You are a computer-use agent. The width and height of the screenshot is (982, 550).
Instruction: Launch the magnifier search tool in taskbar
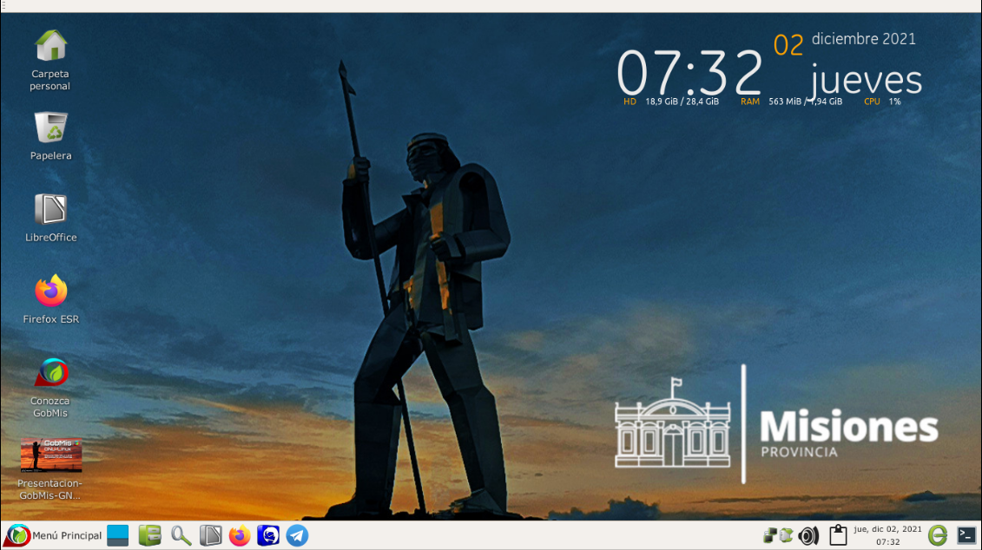pyautogui.click(x=181, y=535)
